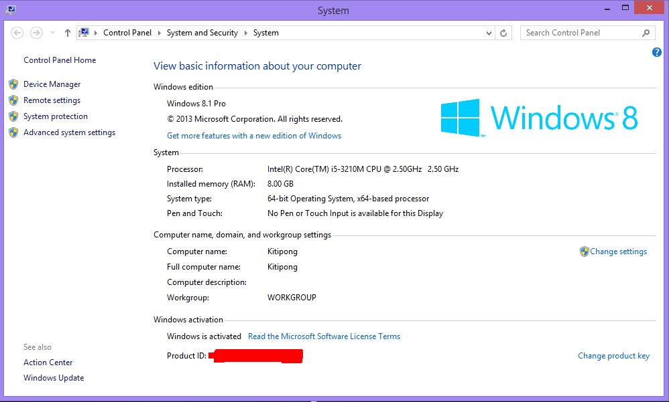669x402 pixels.
Task: Go to Control Panel Home
Action: point(60,60)
